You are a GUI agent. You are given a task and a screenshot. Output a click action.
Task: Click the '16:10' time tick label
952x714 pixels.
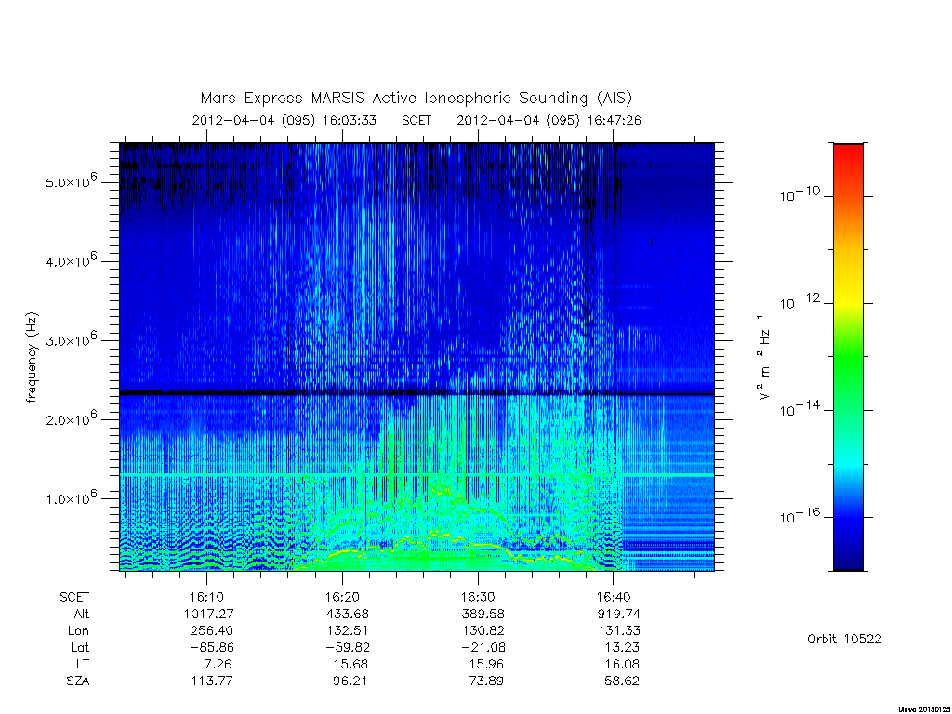pyautogui.click(x=207, y=598)
